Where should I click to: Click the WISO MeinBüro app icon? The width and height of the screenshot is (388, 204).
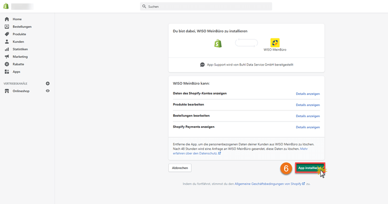(x=275, y=43)
